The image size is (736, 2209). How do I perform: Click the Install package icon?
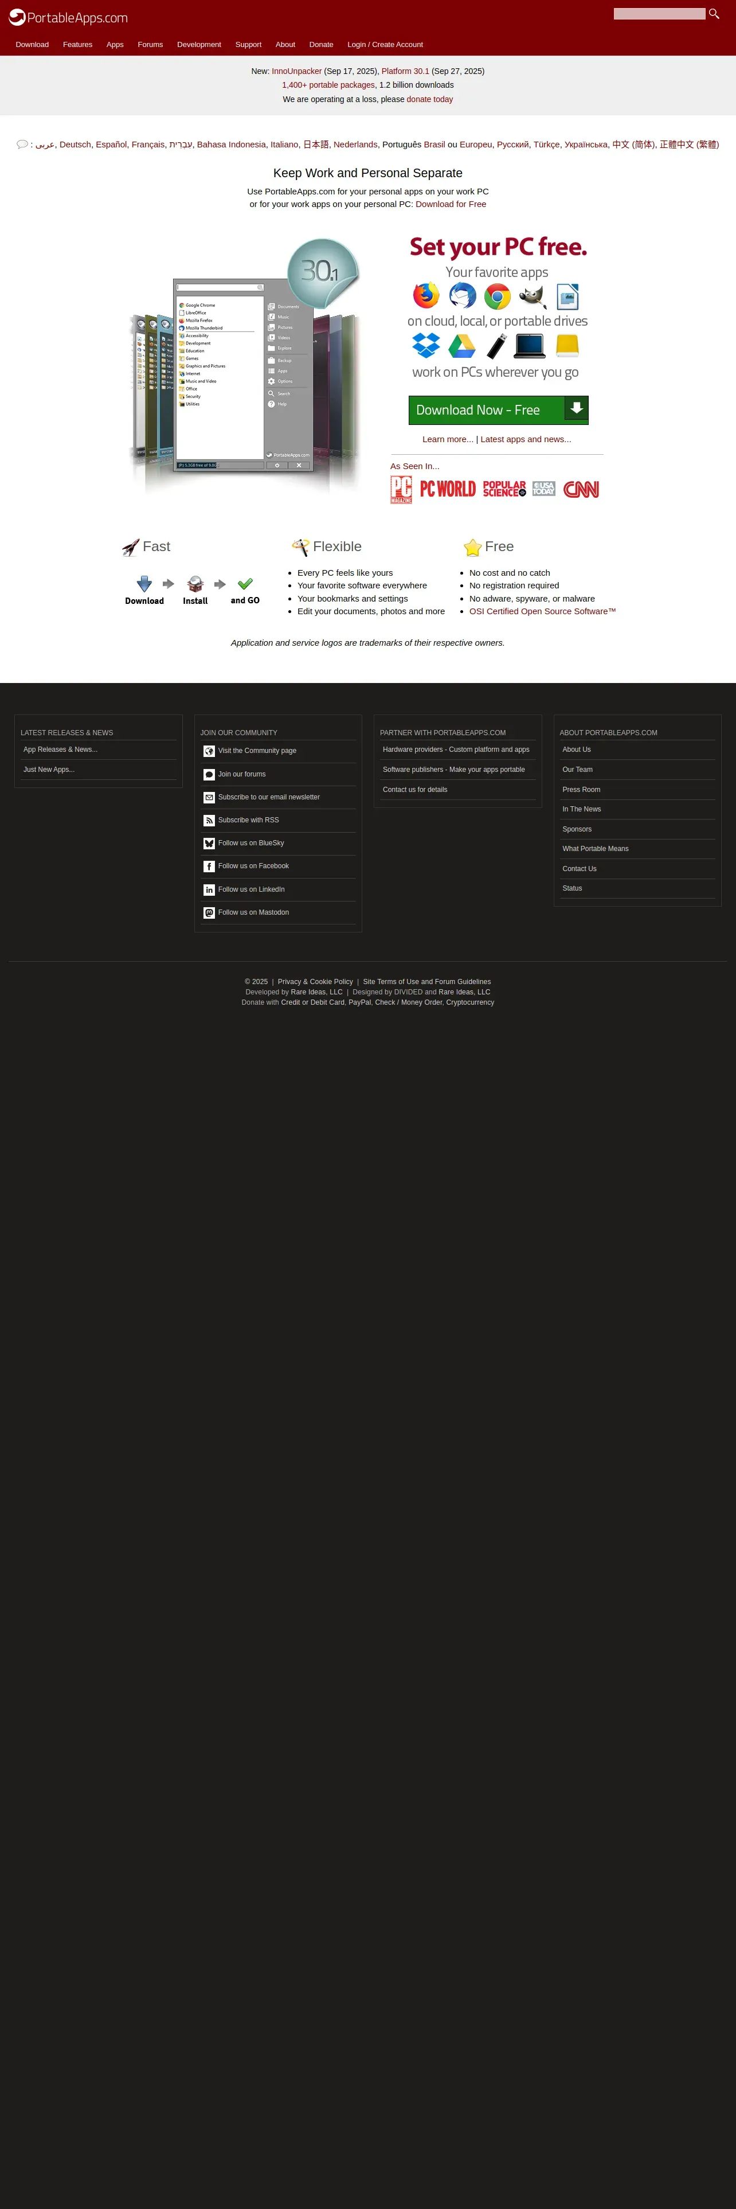coord(195,584)
